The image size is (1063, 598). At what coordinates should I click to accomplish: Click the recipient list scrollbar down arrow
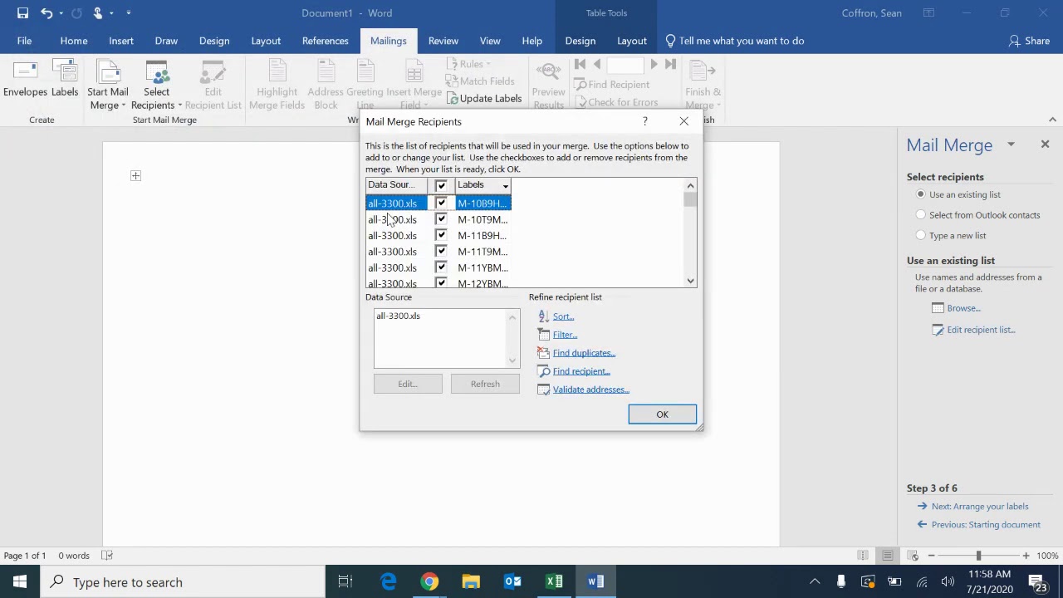[x=690, y=281]
